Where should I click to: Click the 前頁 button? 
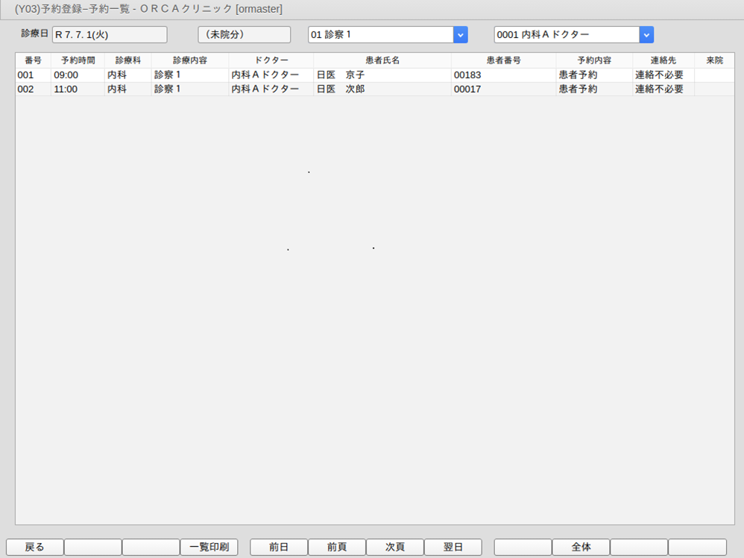coord(337,547)
